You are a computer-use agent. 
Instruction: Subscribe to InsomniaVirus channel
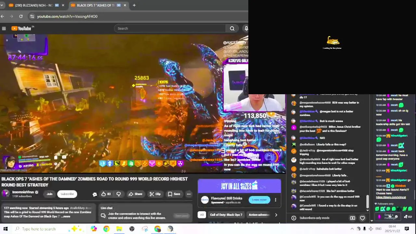[x=67, y=194]
